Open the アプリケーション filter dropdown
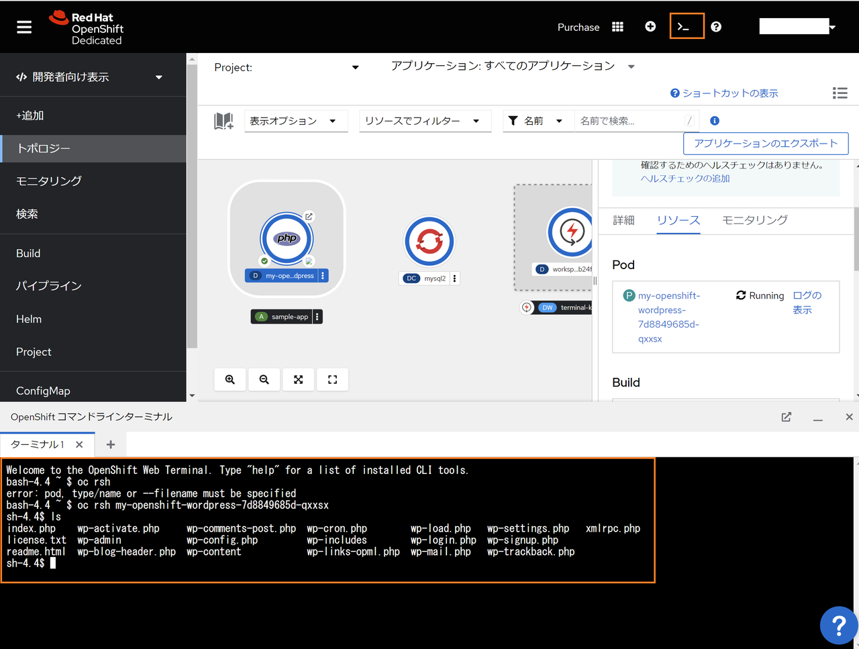Image resolution: width=859 pixels, height=649 pixels. (x=513, y=66)
